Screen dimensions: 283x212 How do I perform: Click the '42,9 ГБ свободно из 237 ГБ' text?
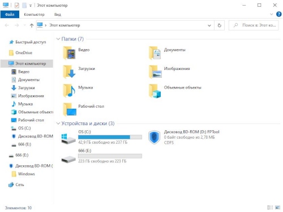coord(103,142)
